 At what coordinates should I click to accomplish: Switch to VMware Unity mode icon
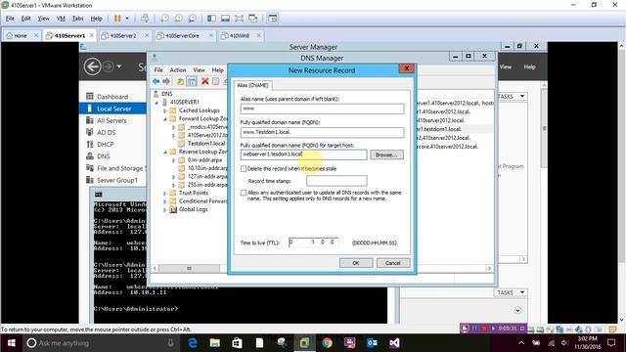[x=252, y=19]
